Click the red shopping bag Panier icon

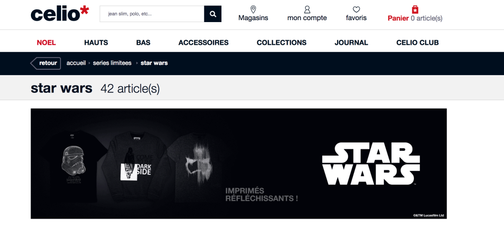(415, 9)
